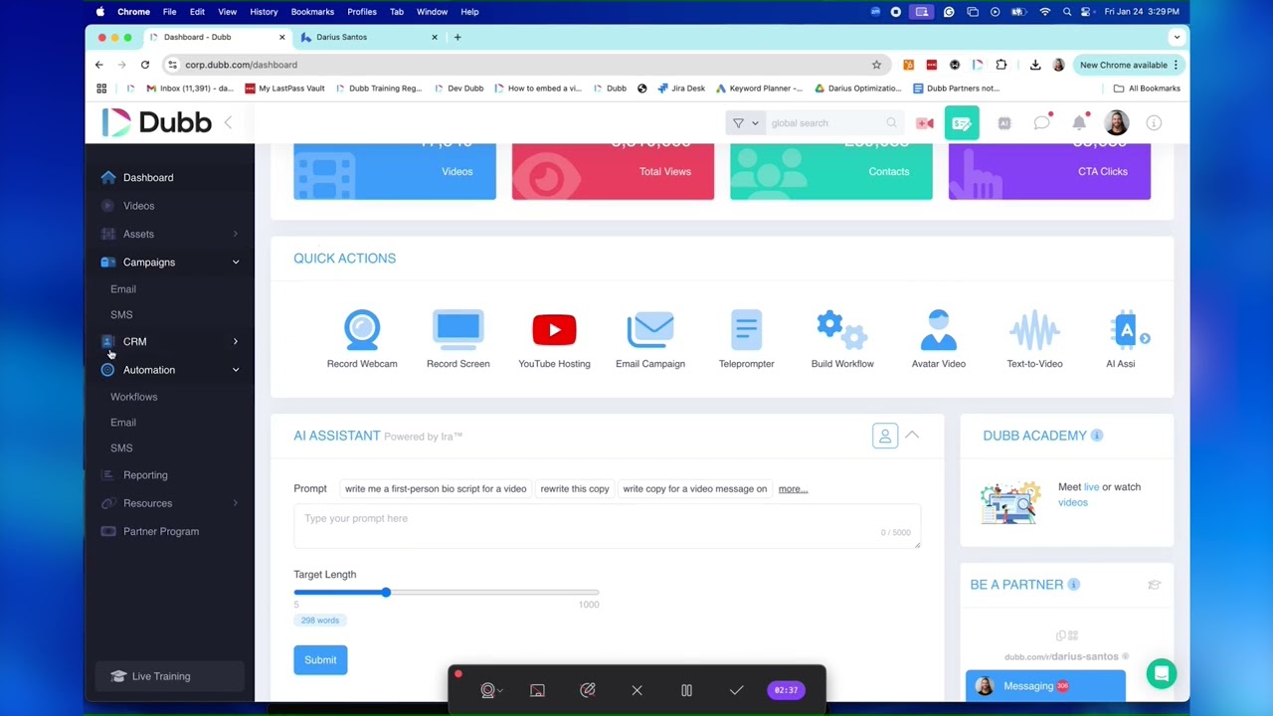Open chat messages bubble icon in header
1273x716 pixels.
coord(1041,123)
